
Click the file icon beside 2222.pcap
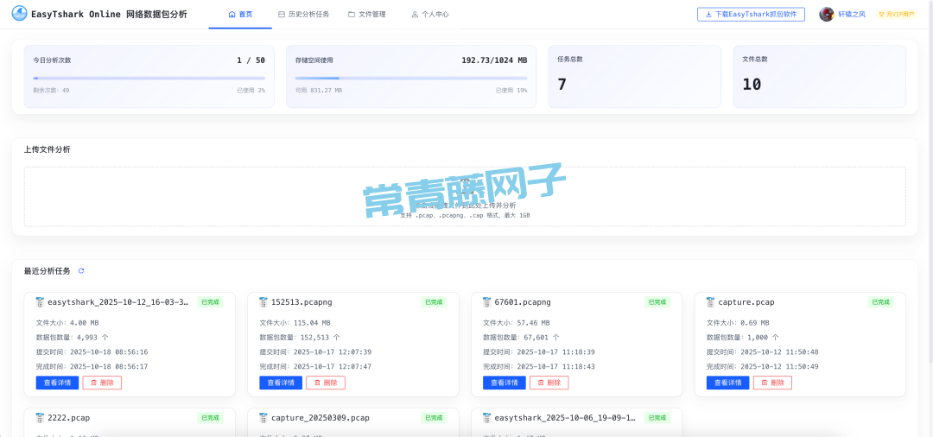point(40,418)
